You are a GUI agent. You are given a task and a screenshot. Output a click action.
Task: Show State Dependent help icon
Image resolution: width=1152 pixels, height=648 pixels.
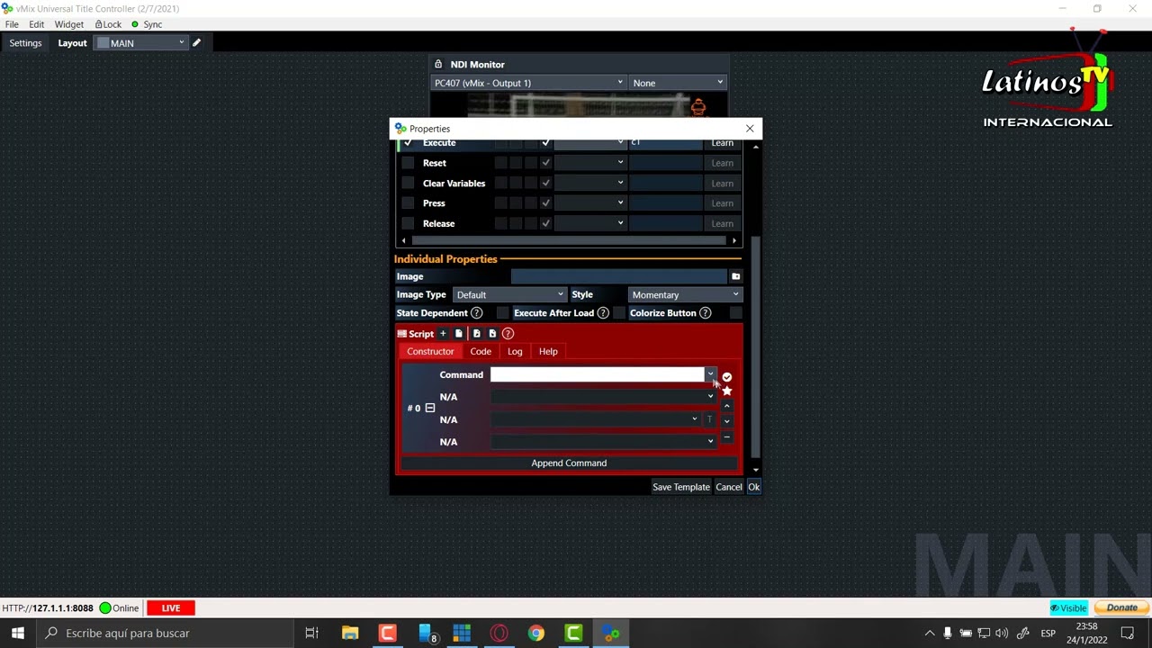(477, 313)
